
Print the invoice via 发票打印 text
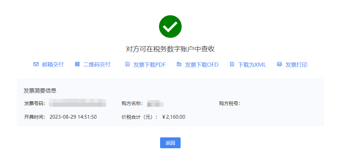click(296, 65)
